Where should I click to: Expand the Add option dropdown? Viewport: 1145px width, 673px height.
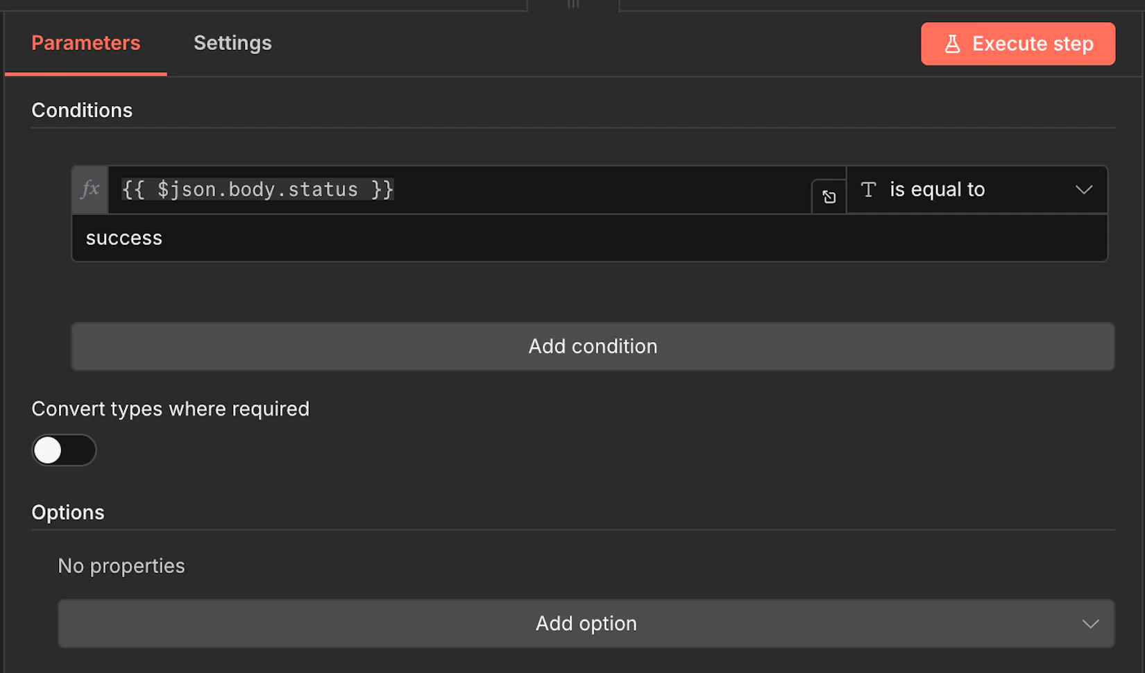[x=586, y=624]
